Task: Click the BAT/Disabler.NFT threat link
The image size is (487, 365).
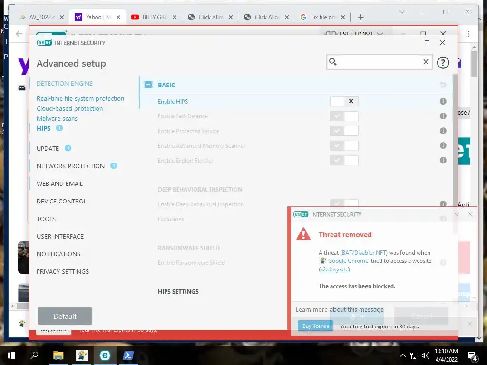Action: pos(364,253)
